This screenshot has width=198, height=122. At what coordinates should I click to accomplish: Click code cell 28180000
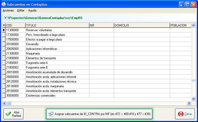(15, 91)
